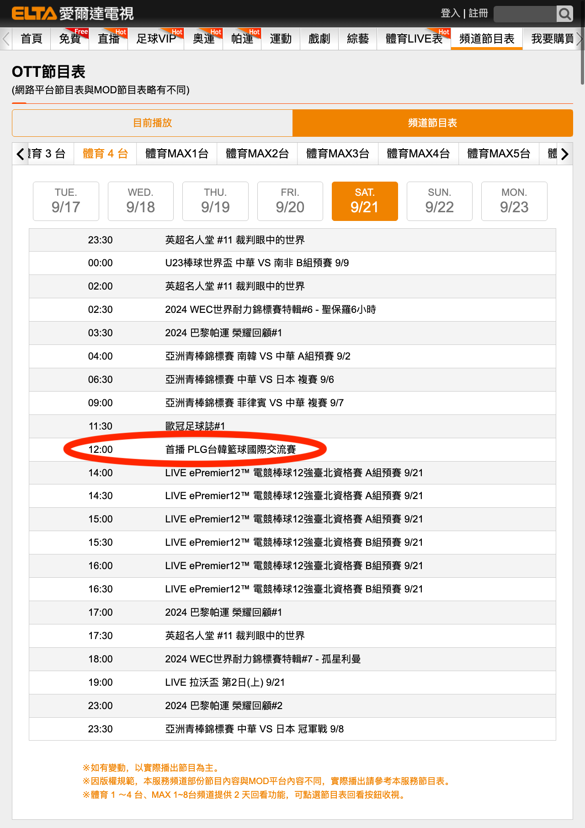Select the 體育 4 台 channel tab
This screenshot has height=828, width=585.
tap(105, 154)
